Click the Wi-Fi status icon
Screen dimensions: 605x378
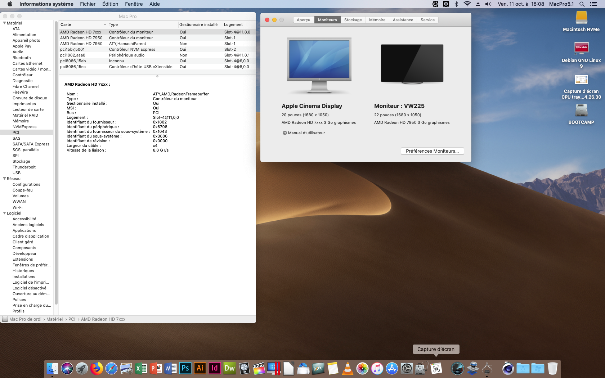tap(467, 4)
